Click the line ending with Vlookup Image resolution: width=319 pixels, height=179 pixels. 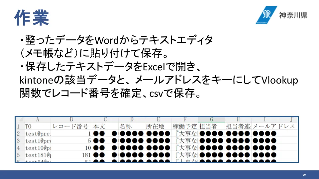tap(159, 80)
